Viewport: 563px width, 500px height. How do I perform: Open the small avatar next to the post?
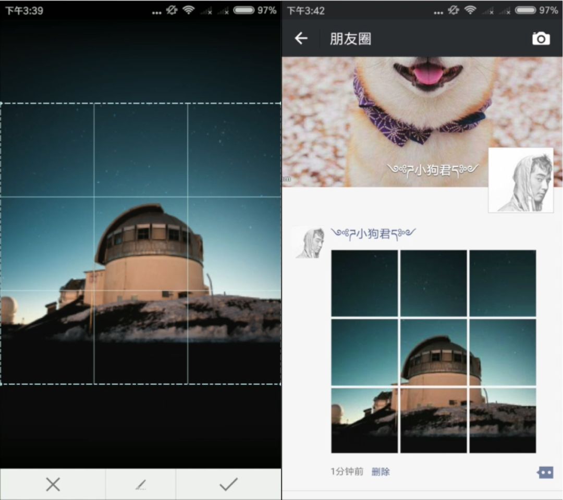coord(310,242)
